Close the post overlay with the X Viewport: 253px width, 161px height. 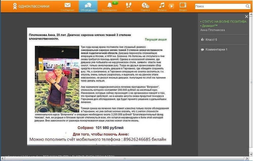(246, 16)
